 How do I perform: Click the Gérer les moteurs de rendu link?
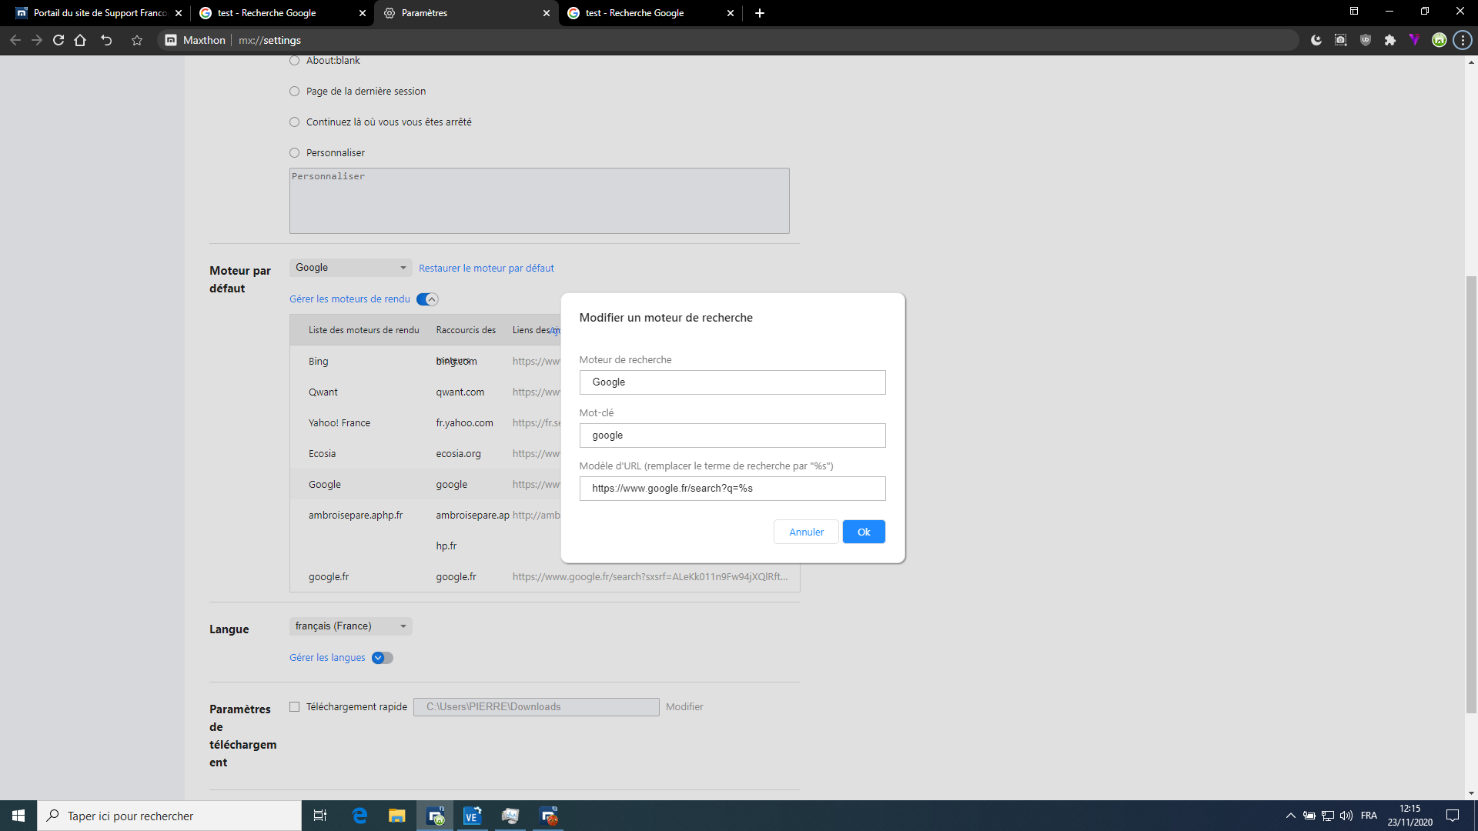coord(349,299)
